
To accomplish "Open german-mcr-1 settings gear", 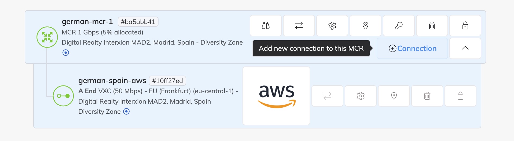I will pos(332,26).
